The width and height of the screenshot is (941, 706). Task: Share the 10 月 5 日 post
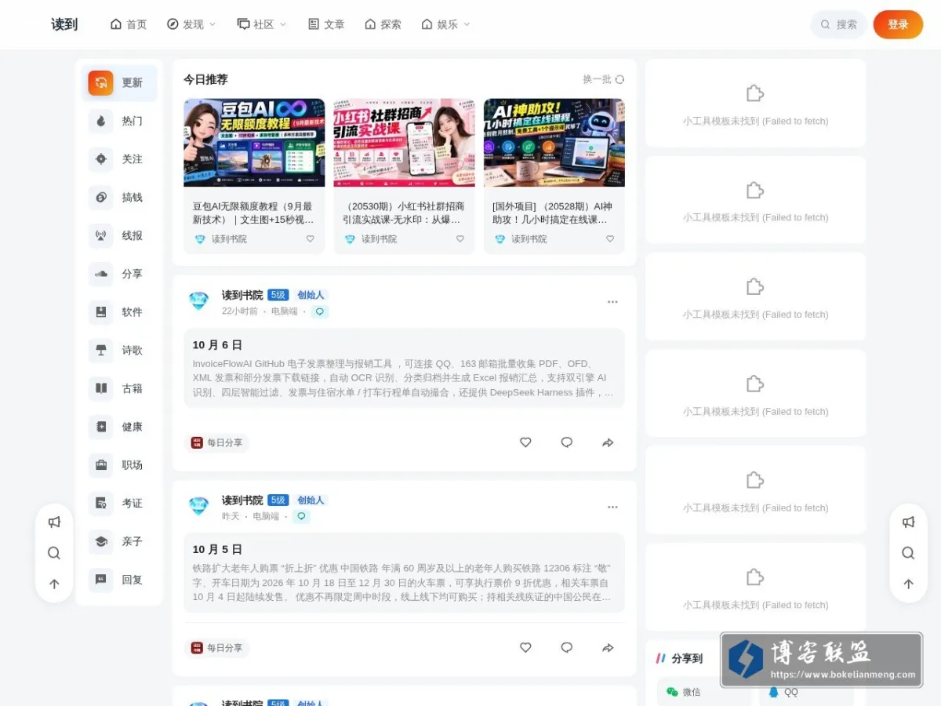[608, 648]
